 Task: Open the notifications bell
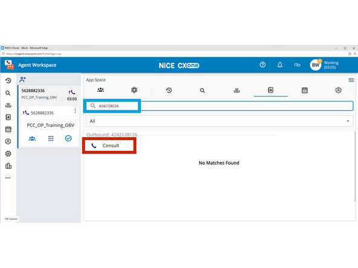tap(280, 65)
